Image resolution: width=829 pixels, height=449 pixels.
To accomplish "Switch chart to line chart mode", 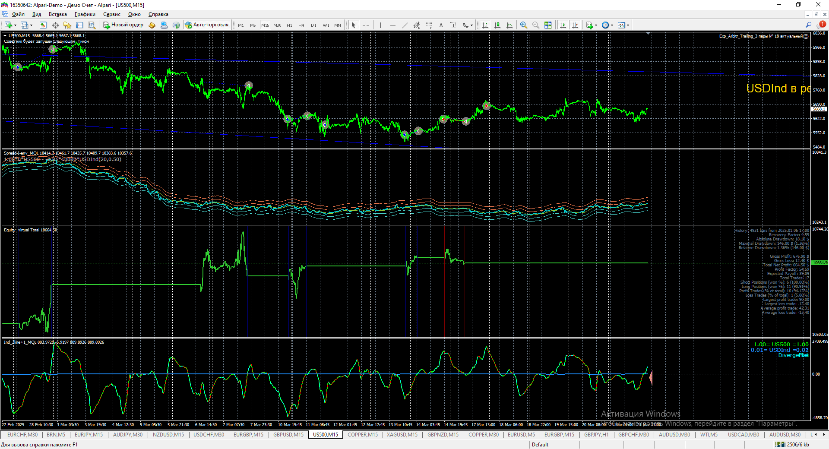I will pos(509,25).
